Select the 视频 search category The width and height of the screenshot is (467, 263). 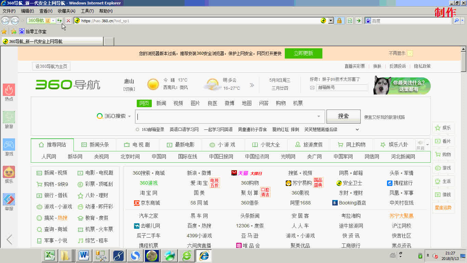click(178, 103)
